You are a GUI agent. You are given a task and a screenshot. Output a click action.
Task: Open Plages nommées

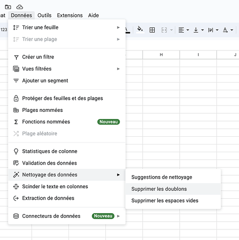click(67, 110)
